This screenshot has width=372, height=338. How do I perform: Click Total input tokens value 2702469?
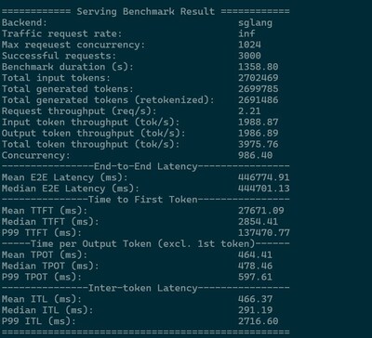point(259,78)
